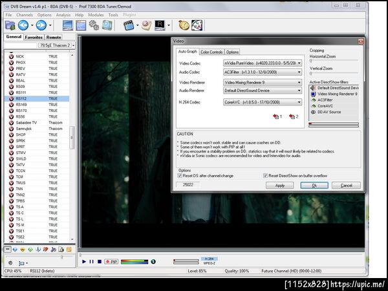Click the channel search input field
Viewport: 388px width, 291px height.
(21, 45)
